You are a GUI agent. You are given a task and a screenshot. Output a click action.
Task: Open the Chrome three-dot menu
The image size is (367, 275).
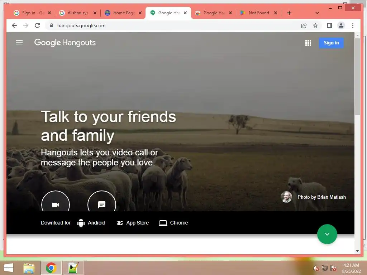pos(353,25)
